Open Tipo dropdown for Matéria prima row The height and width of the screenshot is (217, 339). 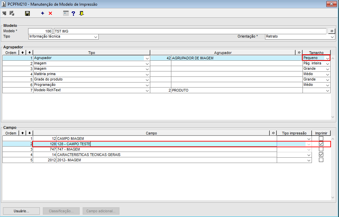tap(147, 74)
